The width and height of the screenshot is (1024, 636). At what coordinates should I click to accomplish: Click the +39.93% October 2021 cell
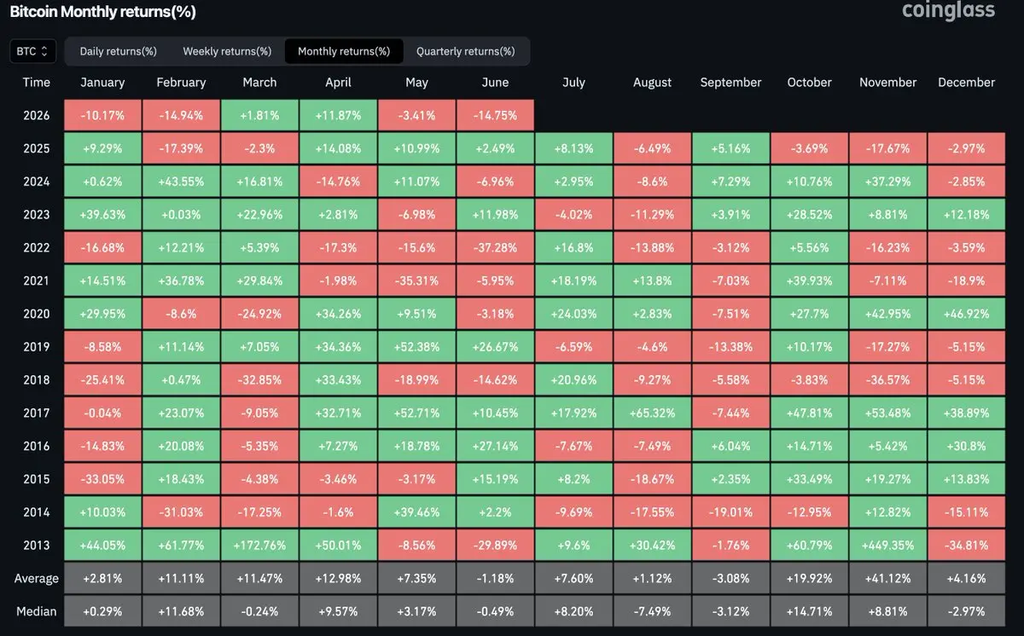(809, 280)
